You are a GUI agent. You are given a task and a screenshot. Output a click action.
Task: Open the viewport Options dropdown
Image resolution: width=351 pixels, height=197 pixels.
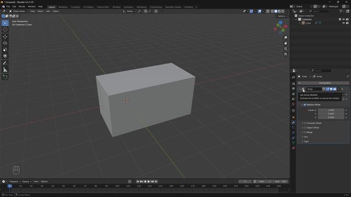click(x=282, y=16)
